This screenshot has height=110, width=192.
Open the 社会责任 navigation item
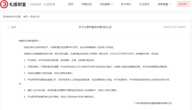[x=144, y=4]
